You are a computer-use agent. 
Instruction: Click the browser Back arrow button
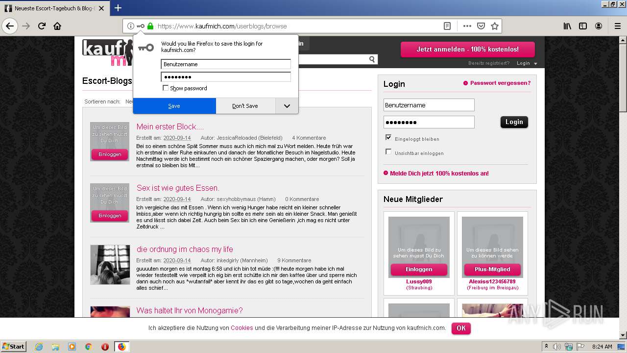click(x=10, y=26)
